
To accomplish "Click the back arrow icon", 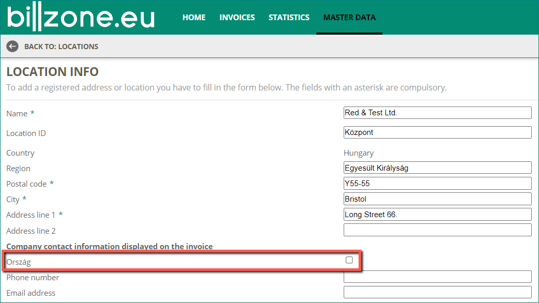I will pyautogui.click(x=12, y=47).
